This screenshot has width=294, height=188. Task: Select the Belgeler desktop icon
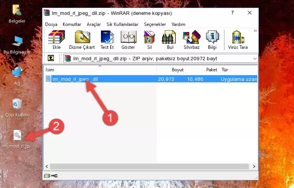click(17, 14)
